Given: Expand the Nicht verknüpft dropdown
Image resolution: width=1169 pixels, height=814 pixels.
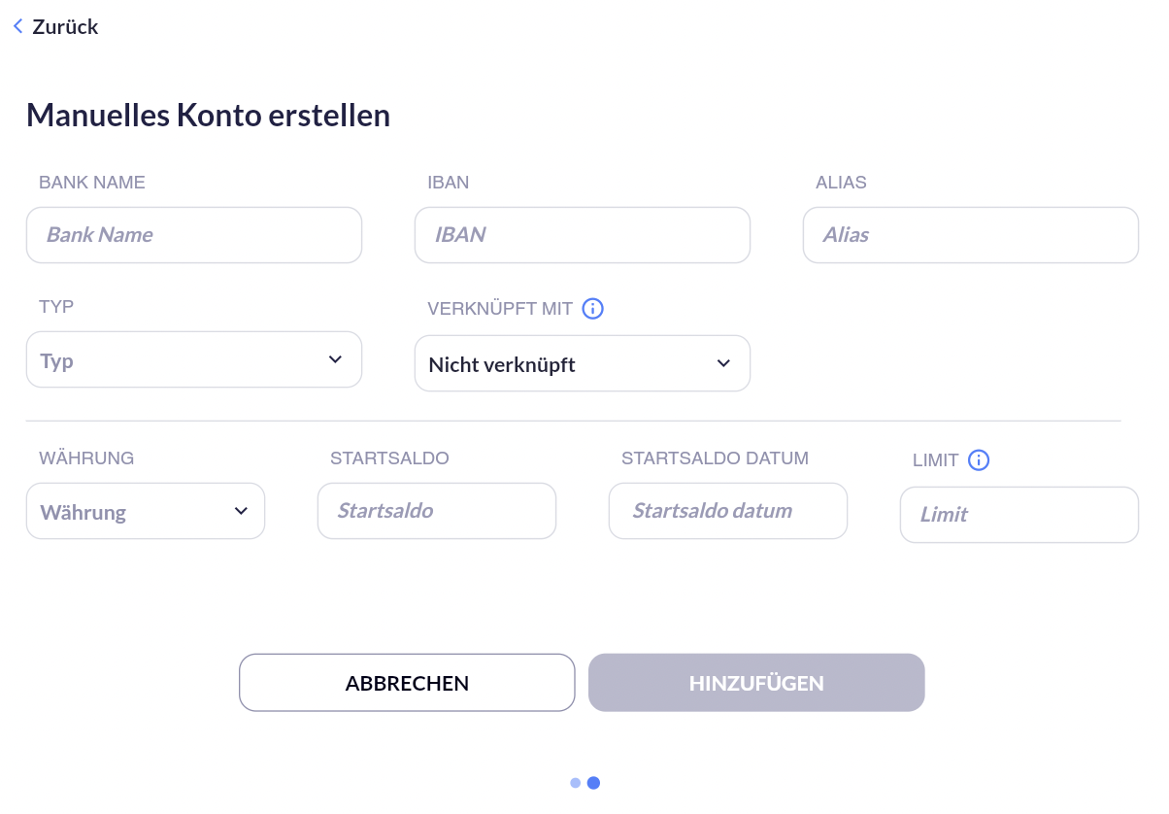Looking at the screenshot, I should tap(583, 363).
